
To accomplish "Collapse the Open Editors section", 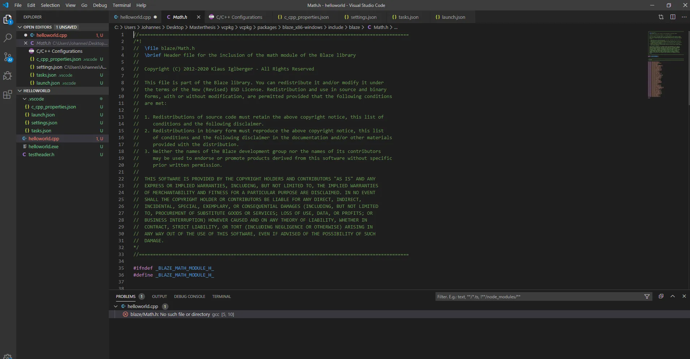I will pos(20,27).
